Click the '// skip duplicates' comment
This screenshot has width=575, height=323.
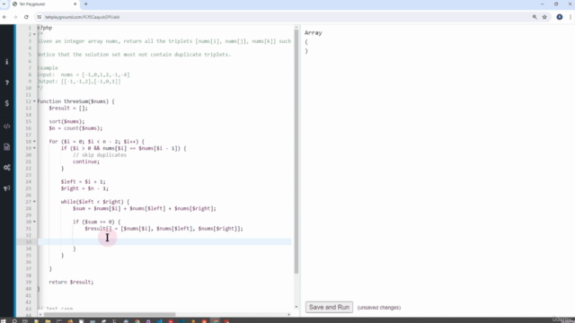click(x=100, y=155)
